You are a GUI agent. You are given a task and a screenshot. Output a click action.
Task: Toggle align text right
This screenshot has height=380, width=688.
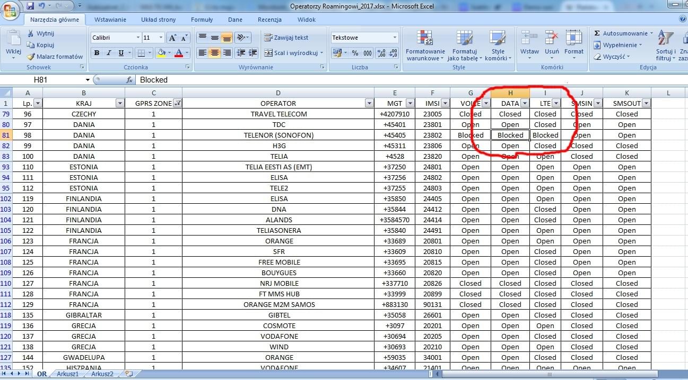pos(227,53)
